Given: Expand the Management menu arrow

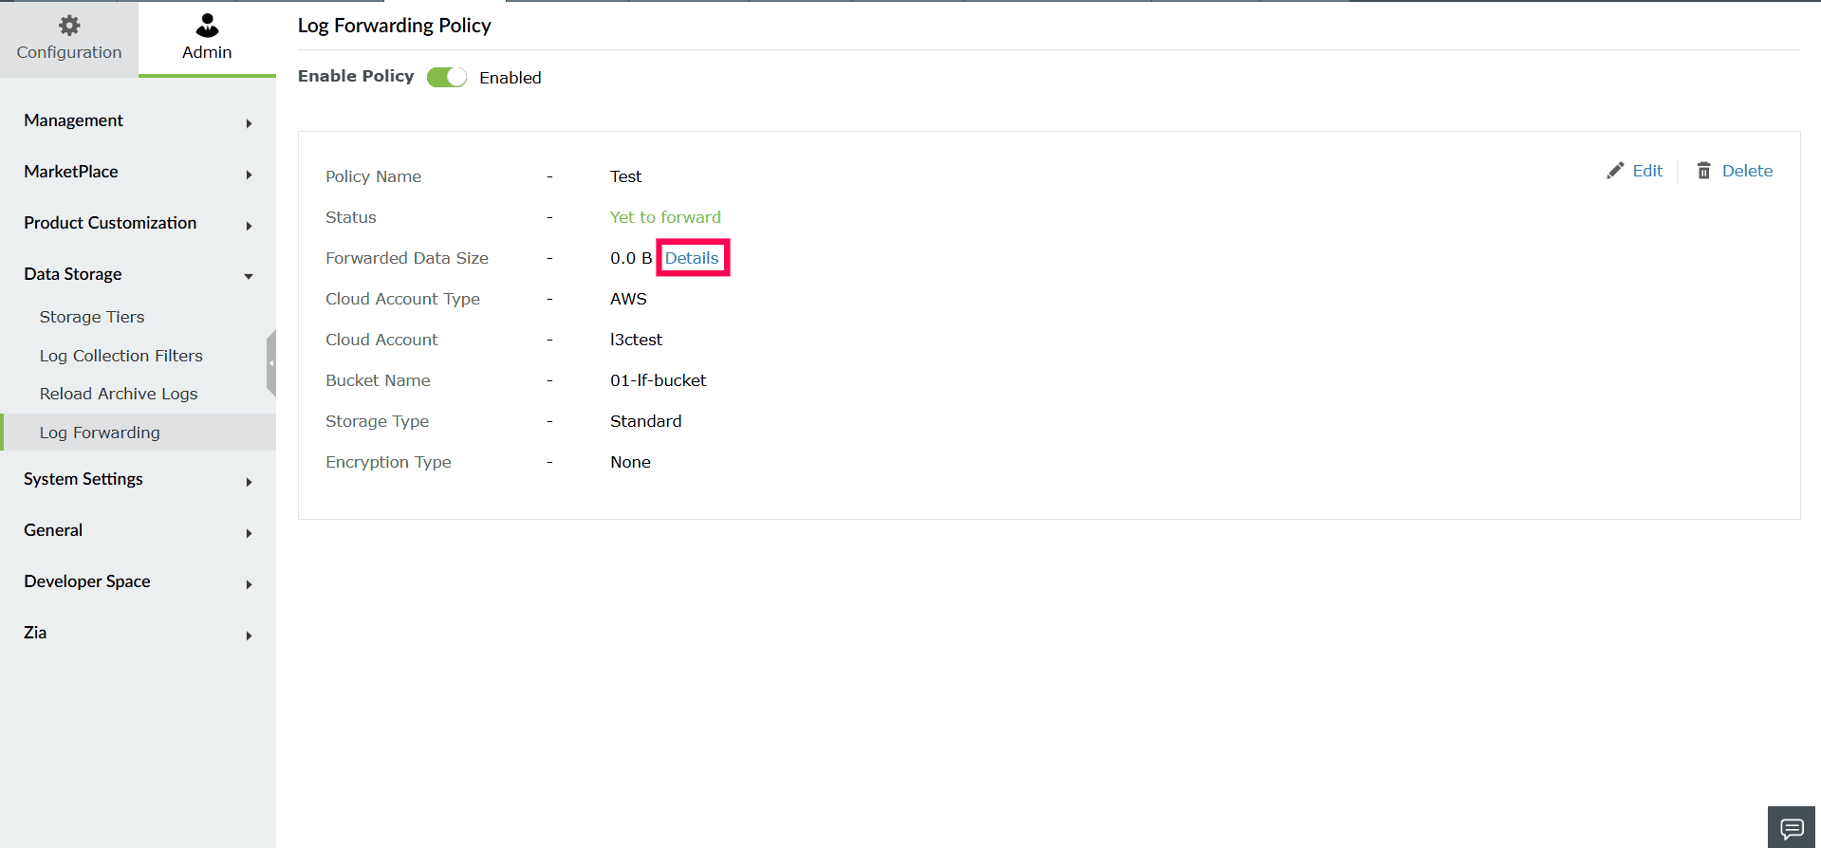Looking at the screenshot, I should (249, 123).
